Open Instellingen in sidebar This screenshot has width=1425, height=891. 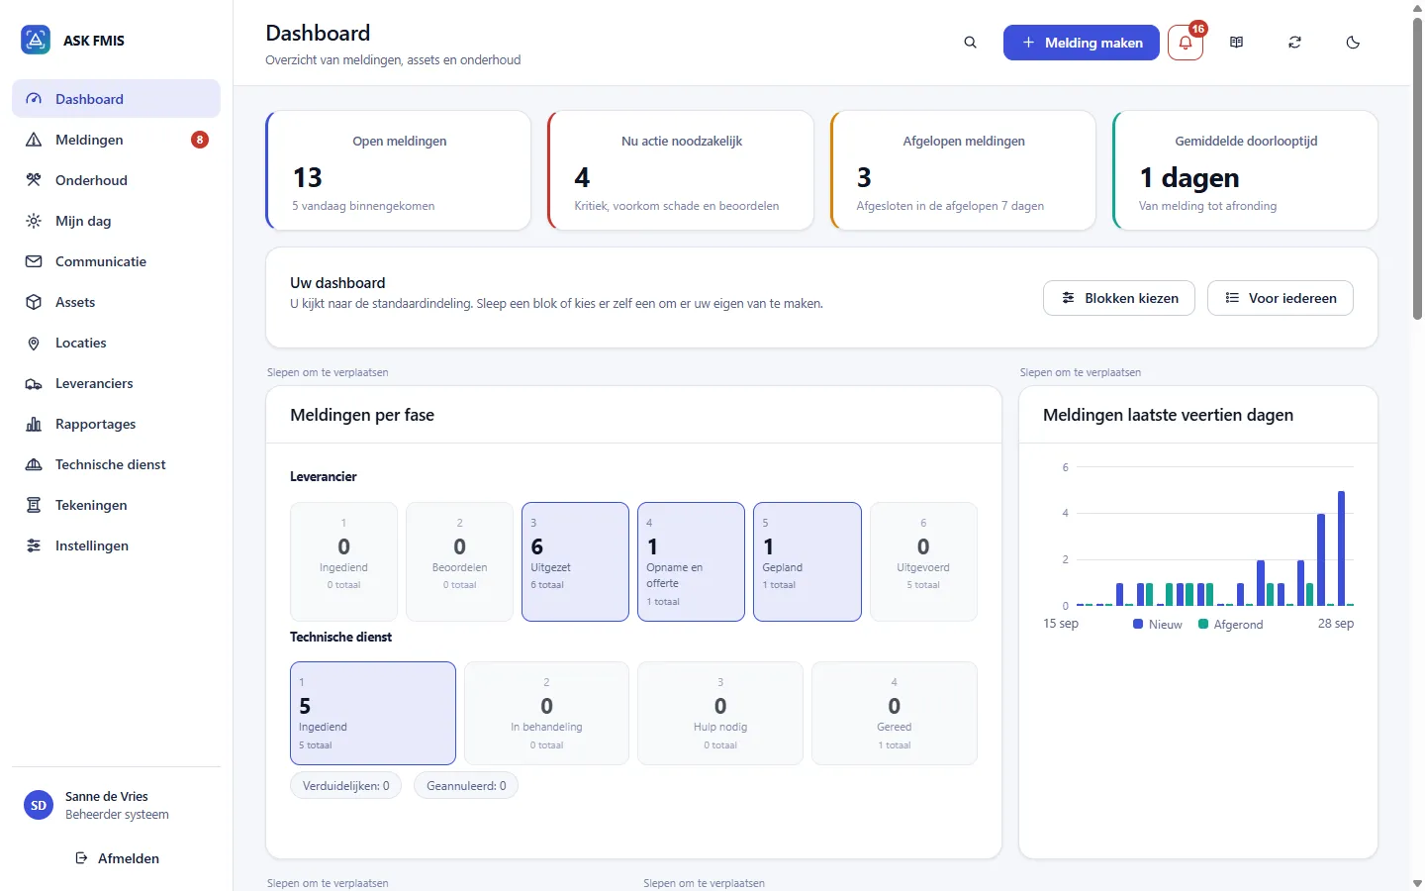(x=116, y=545)
